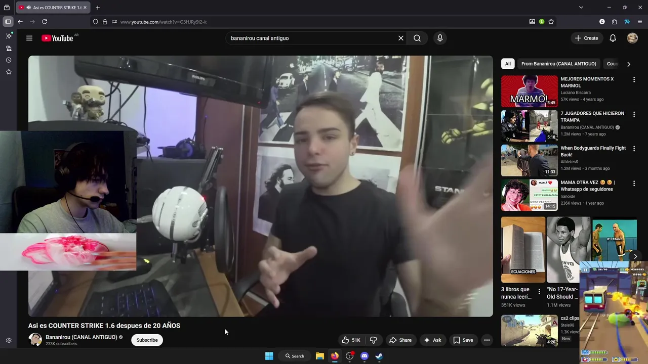Open options for MAMA OTRA VEZ video

coord(634,183)
